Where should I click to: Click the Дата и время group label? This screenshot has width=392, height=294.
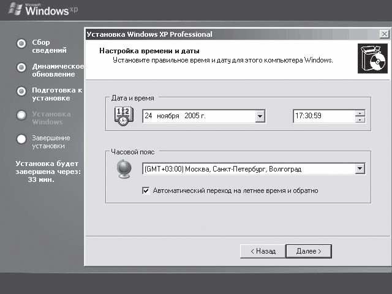pos(132,98)
